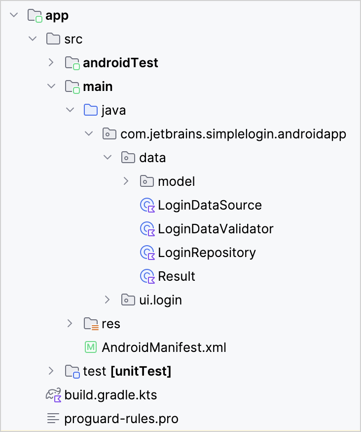Image resolution: width=361 pixels, height=432 pixels.
Task: Select the proguard-rules.pro file
Action: [121, 419]
